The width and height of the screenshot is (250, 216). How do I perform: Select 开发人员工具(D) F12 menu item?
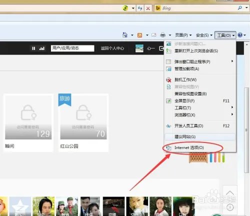tap(200, 126)
